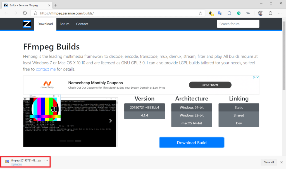
Task: Advance the screenshot carousel with right arrow
Action: 111,121
